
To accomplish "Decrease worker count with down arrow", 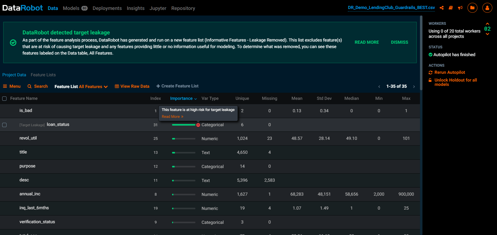I will [x=487, y=34].
